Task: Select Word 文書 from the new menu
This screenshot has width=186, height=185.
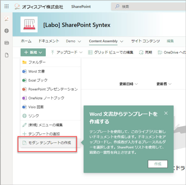Action: [51, 71]
